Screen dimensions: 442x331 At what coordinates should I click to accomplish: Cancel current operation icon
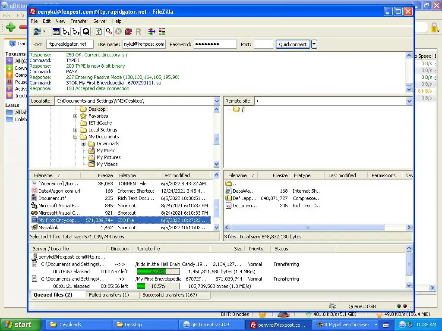click(x=119, y=31)
